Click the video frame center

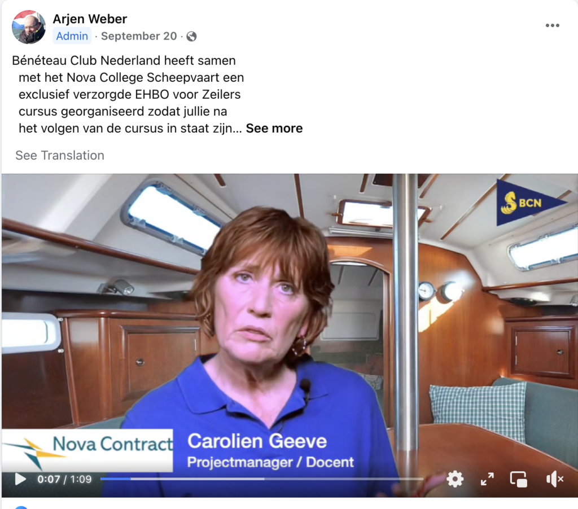click(x=290, y=335)
